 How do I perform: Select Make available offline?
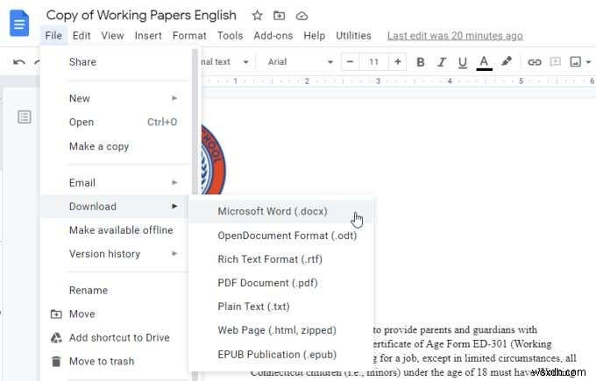pyautogui.click(x=117, y=230)
